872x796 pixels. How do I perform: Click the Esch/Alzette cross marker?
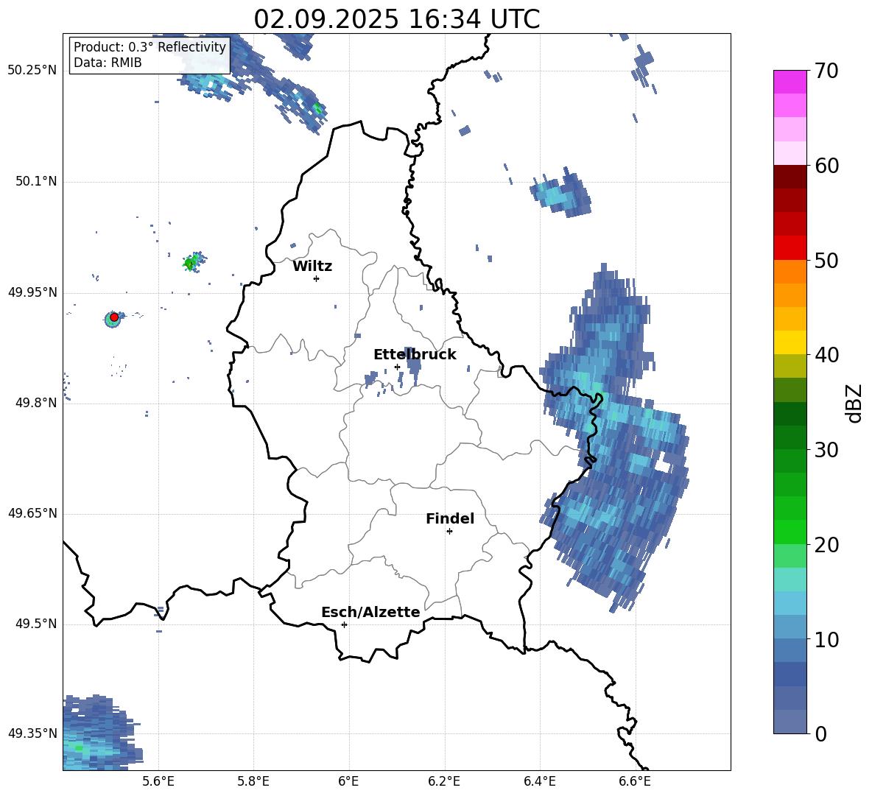click(344, 624)
